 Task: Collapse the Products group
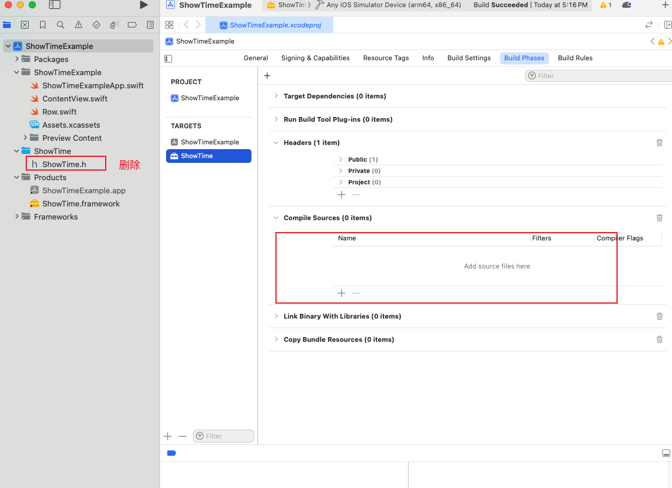17,177
